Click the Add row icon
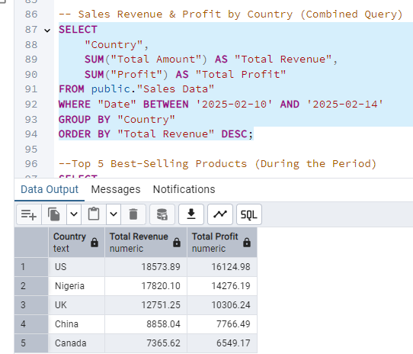The width and height of the screenshot is (413, 354). (29, 214)
